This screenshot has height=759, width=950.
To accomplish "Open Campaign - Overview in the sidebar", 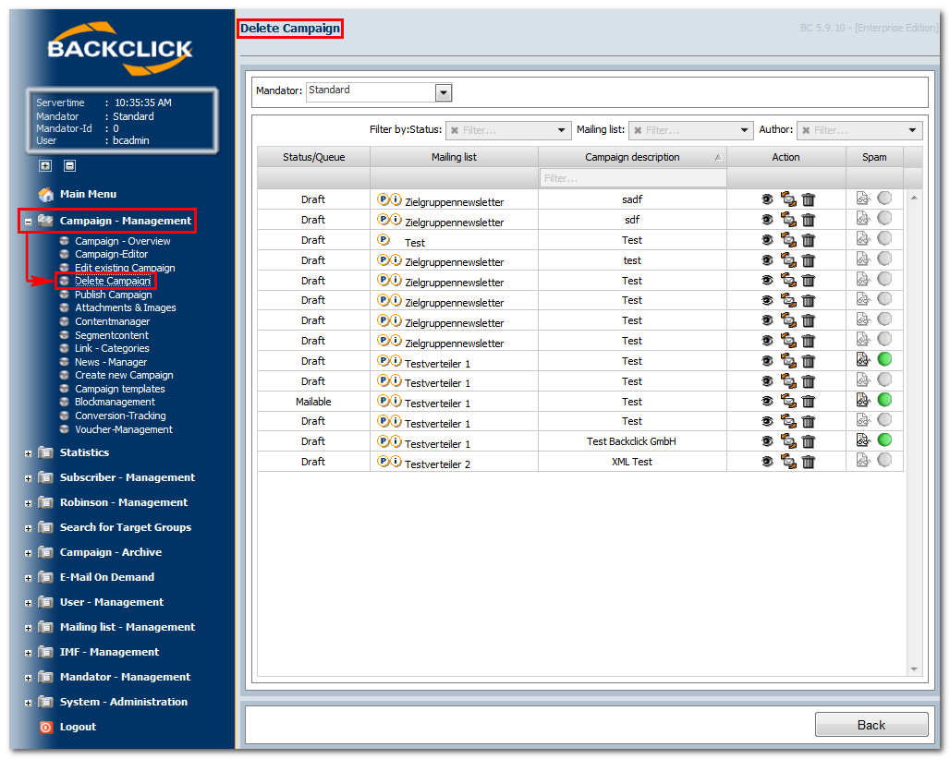I will pyautogui.click(x=122, y=241).
